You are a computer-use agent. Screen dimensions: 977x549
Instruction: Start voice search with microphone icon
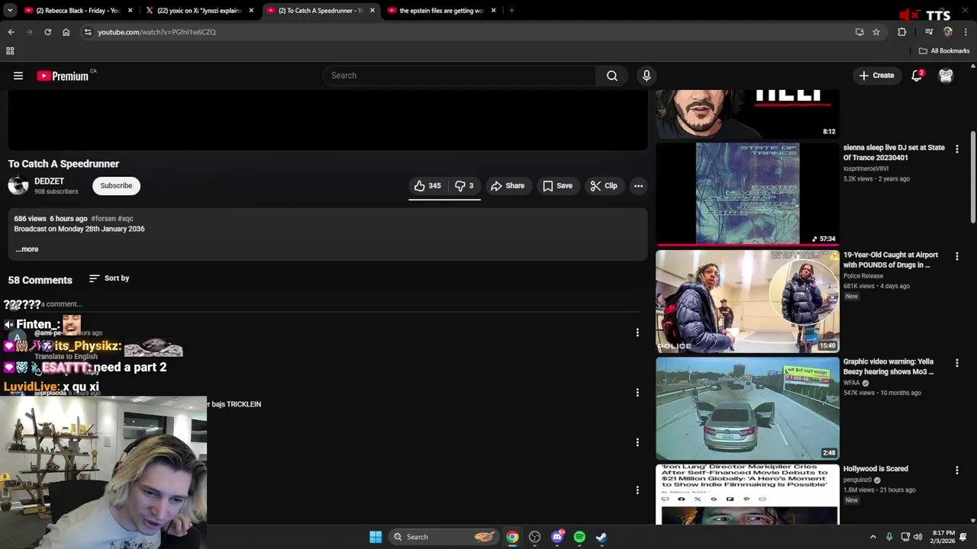click(646, 75)
